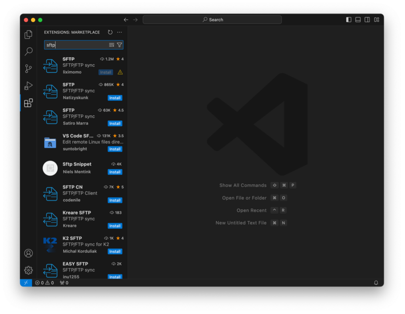The width and height of the screenshot is (405, 314).
Task: Install the SFTP CN extension
Action: [x=115, y=200]
